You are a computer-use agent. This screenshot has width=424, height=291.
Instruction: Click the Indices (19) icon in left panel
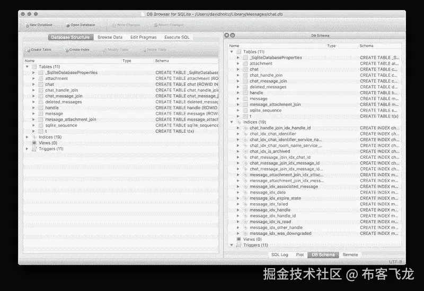34,137
